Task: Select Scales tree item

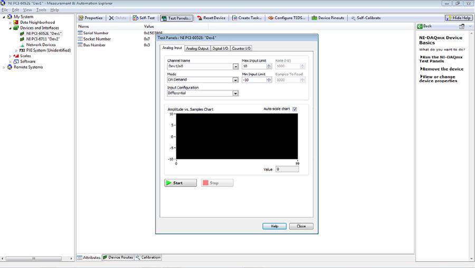Action: click(x=25, y=56)
